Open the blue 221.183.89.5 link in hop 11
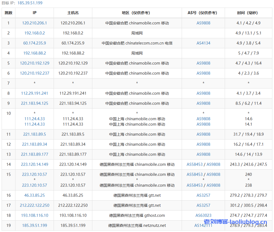This screenshot has width=274, height=232. pos(34,134)
